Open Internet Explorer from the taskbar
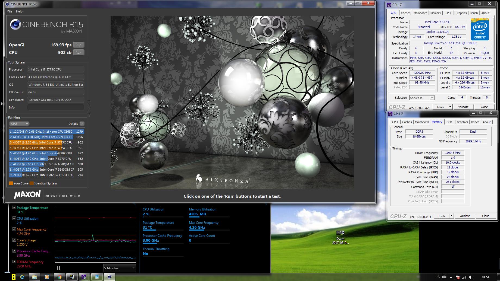The width and height of the screenshot is (500, 281). tap(22, 277)
